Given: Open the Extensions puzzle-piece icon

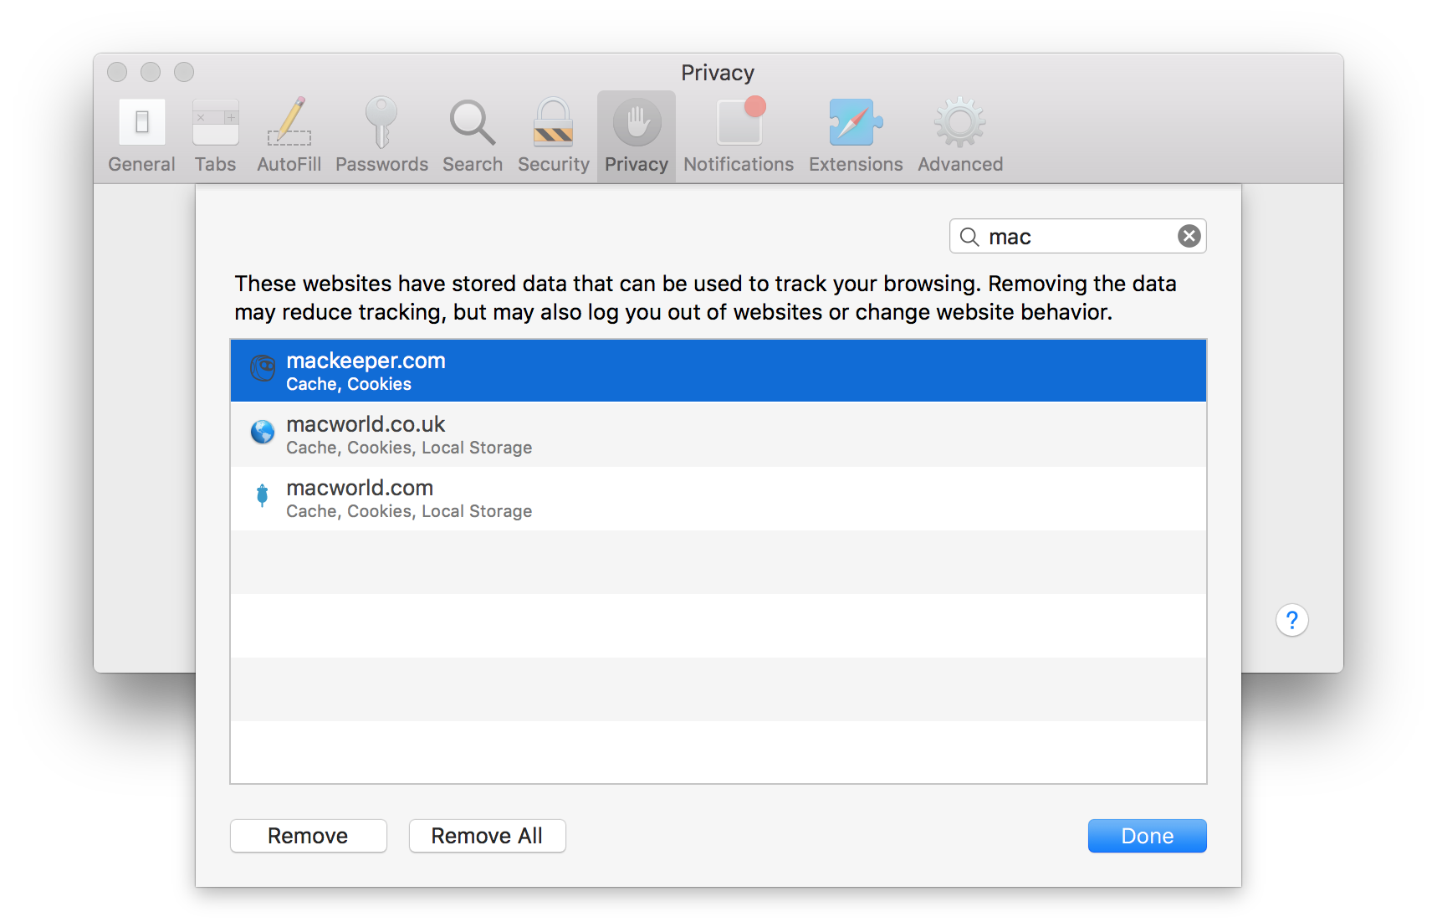Looking at the screenshot, I should 856,122.
